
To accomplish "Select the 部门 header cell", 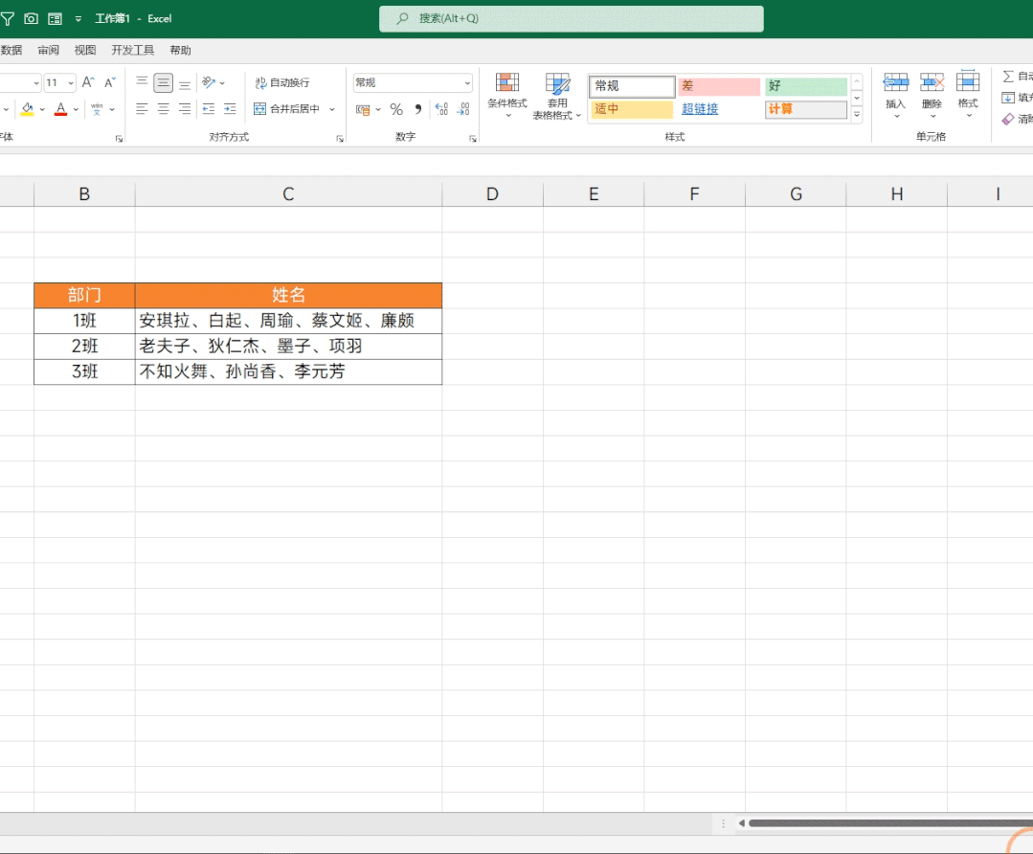I will [84, 295].
